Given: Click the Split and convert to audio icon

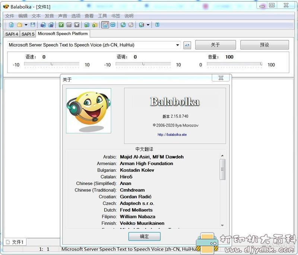Looking at the screenshot, I should click(51, 25).
